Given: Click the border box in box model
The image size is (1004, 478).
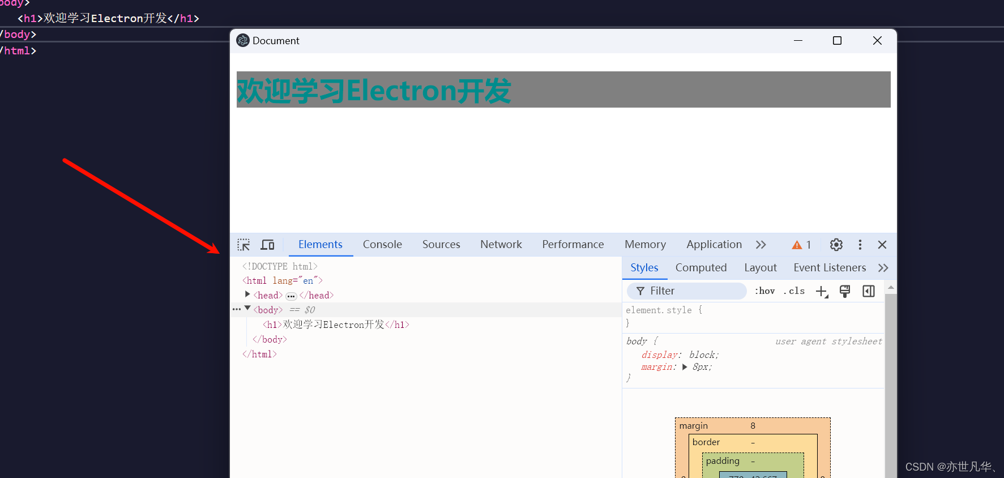Looking at the screenshot, I should [x=706, y=442].
